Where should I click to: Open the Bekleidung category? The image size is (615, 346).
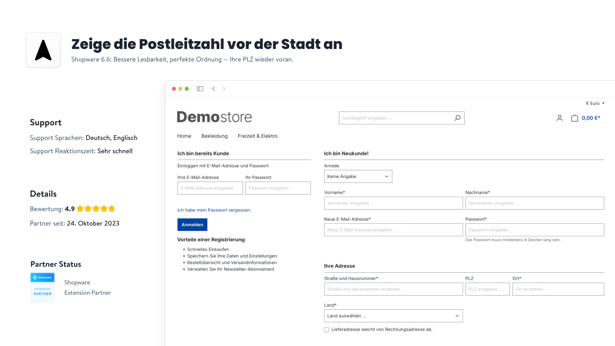pos(214,136)
